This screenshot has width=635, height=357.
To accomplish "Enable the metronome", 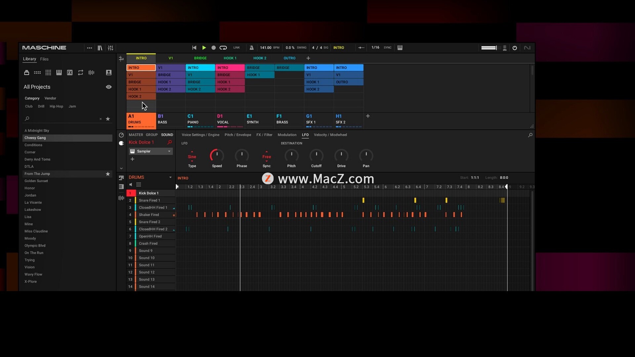I will [252, 48].
